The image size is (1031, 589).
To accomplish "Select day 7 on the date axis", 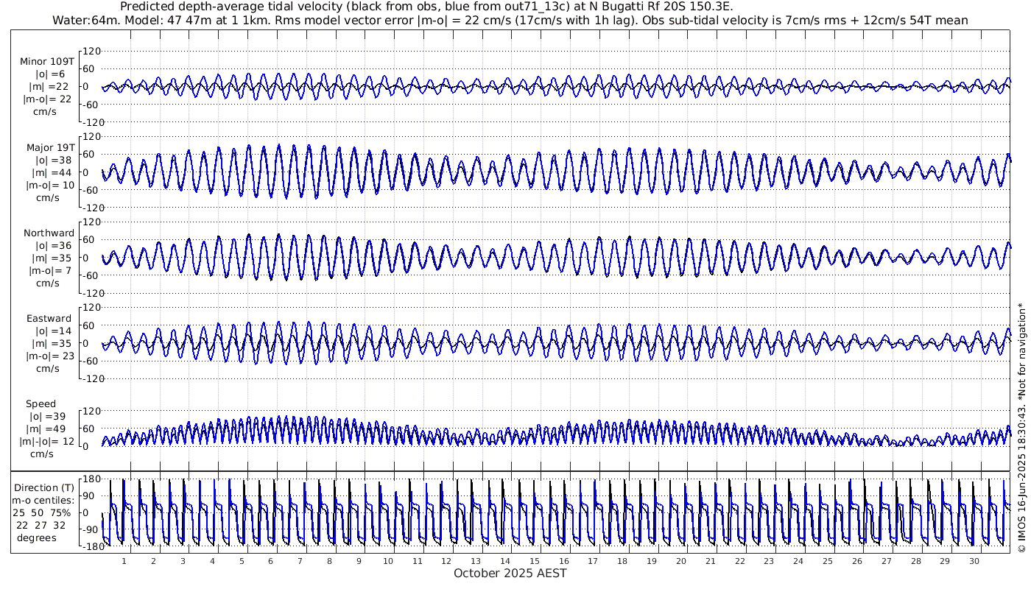I will 300,561.
